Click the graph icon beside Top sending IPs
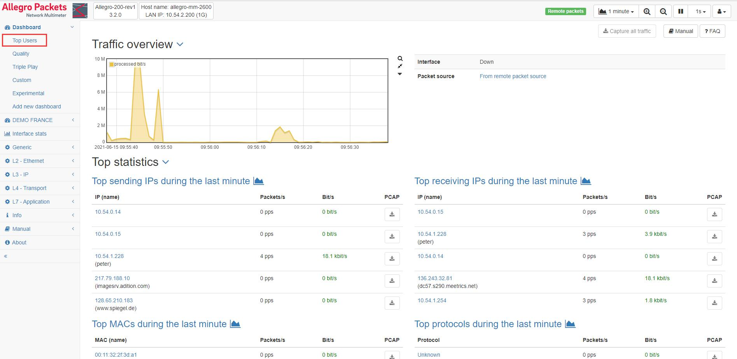The width and height of the screenshot is (737, 359). coord(258,181)
